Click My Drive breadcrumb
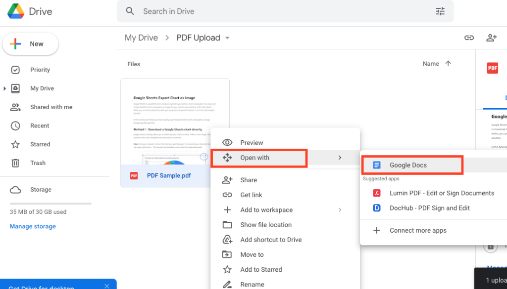 [141, 38]
